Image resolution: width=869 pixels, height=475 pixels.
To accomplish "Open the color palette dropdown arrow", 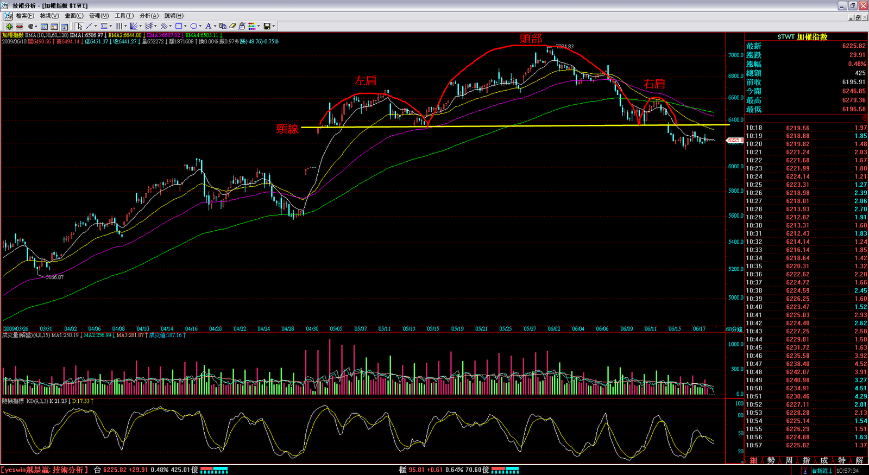I will [x=259, y=26].
